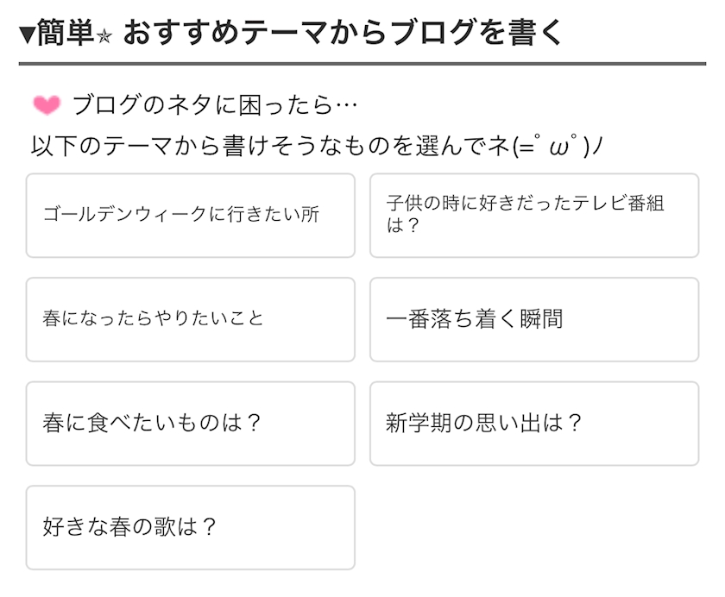Image resolution: width=725 pixels, height=597 pixels.
Task: Click the empty area right of 好きな春の歌は？
Action: 534,527
